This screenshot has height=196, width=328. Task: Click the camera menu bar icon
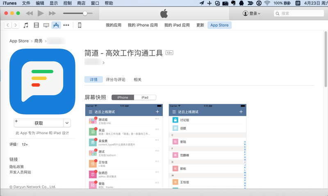[225, 3]
